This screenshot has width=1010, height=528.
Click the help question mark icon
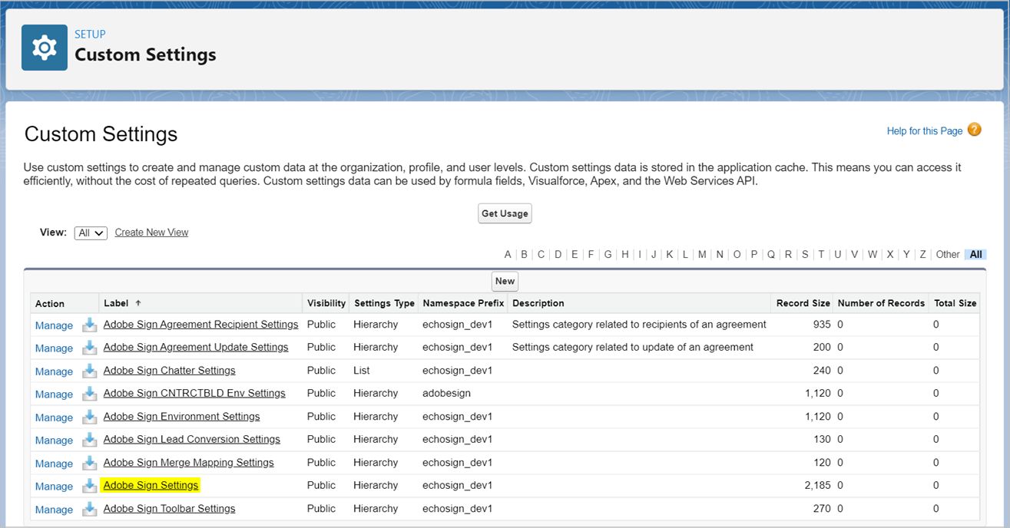(974, 130)
